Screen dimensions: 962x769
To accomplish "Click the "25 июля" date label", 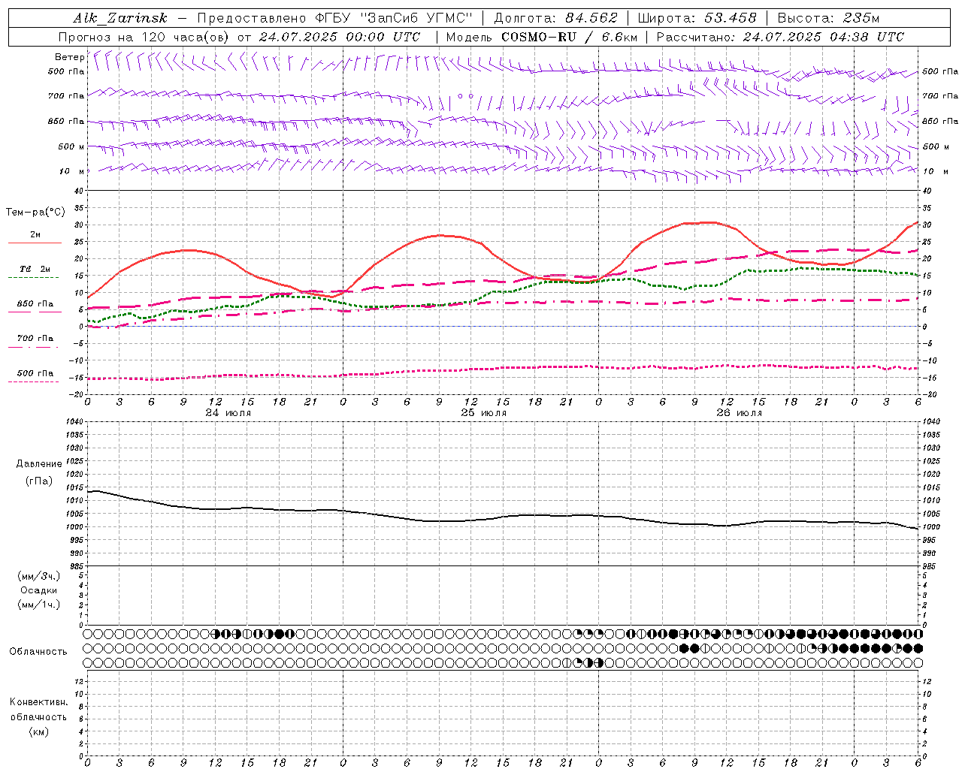I will tap(483, 413).
